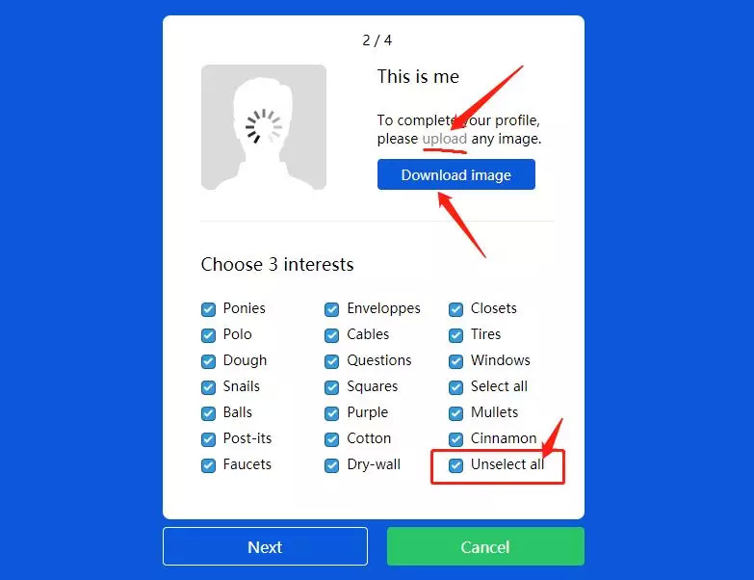Uncheck the Faucets interest
Image resolution: width=754 pixels, height=580 pixels.
tap(208, 465)
